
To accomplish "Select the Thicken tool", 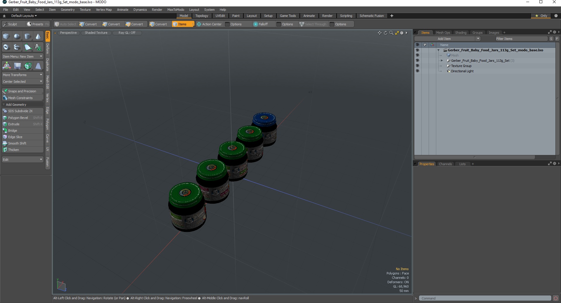I will coord(22,150).
